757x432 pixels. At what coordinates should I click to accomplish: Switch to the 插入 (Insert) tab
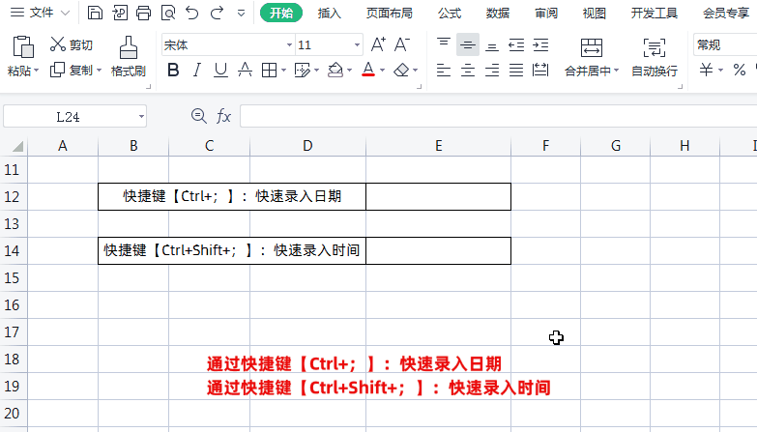pyautogui.click(x=330, y=13)
